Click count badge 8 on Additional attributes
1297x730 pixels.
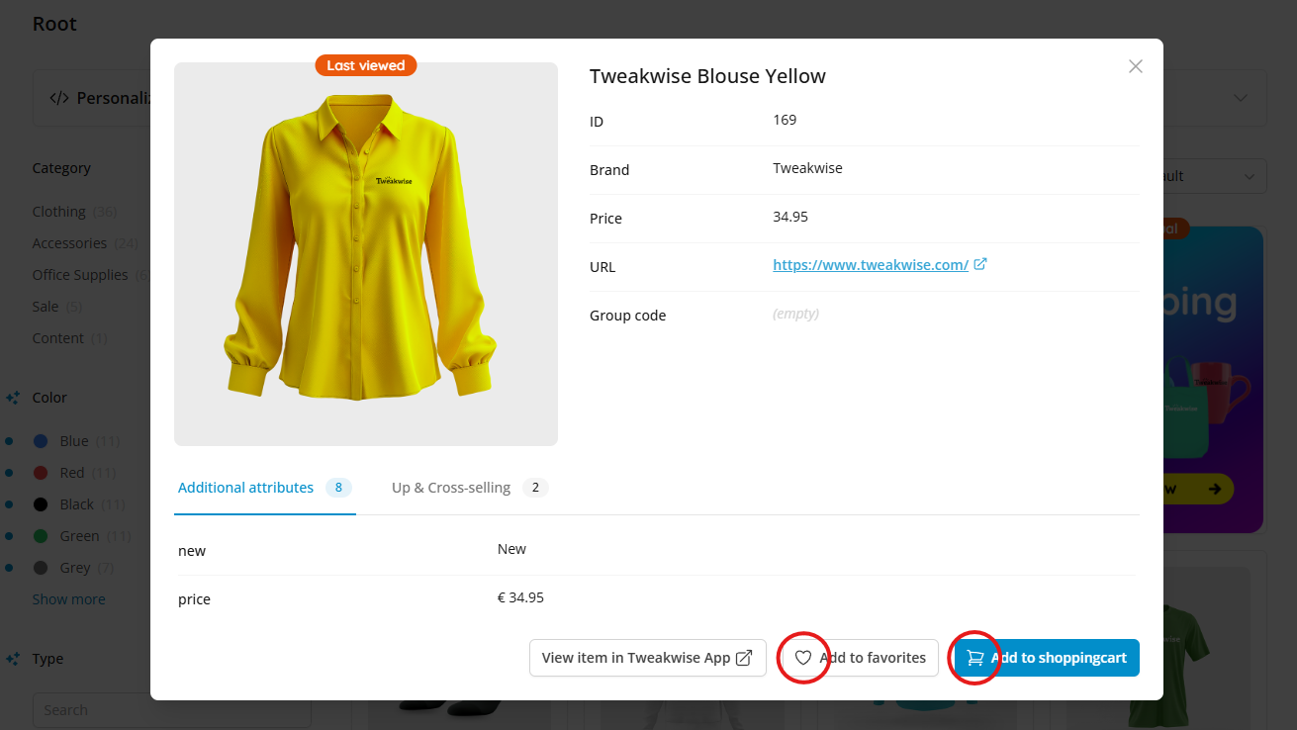coord(338,488)
